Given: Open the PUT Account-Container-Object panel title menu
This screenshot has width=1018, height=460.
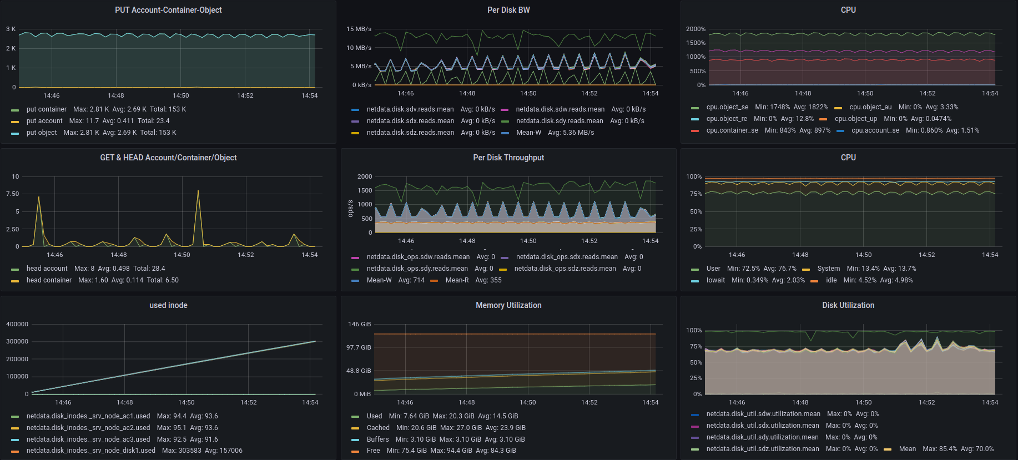Looking at the screenshot, I should [x=168, y=10].
